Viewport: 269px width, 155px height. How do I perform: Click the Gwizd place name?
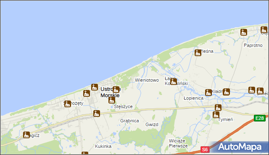coord(152,124)
